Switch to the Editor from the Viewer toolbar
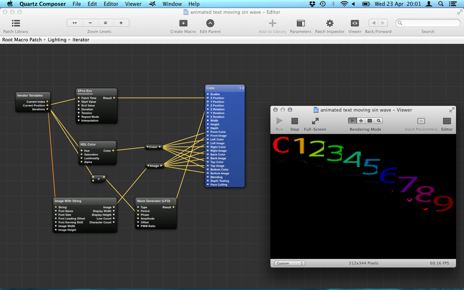Viewport: 464px width, 290px height. point(447,121)
